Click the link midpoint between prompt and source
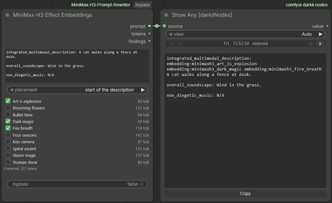 [x=157, y=26]
